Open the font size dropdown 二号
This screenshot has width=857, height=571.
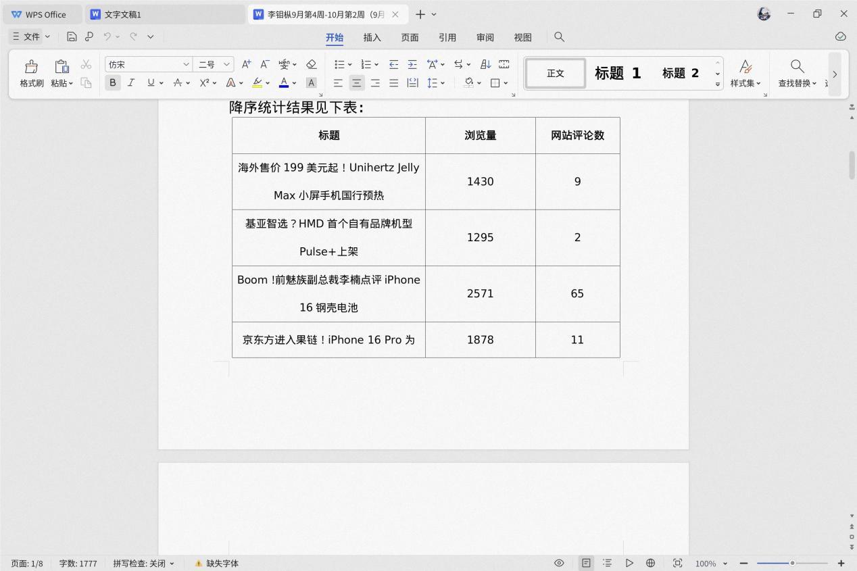pyautogui.click(x=227, y=64)
